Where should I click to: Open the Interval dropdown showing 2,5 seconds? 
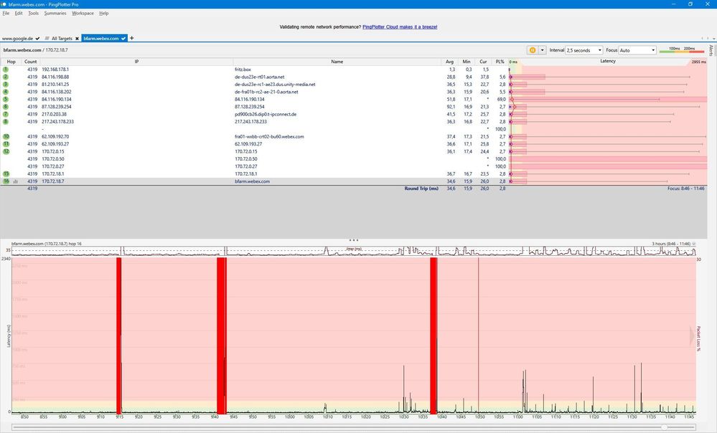tap(584, 50)
